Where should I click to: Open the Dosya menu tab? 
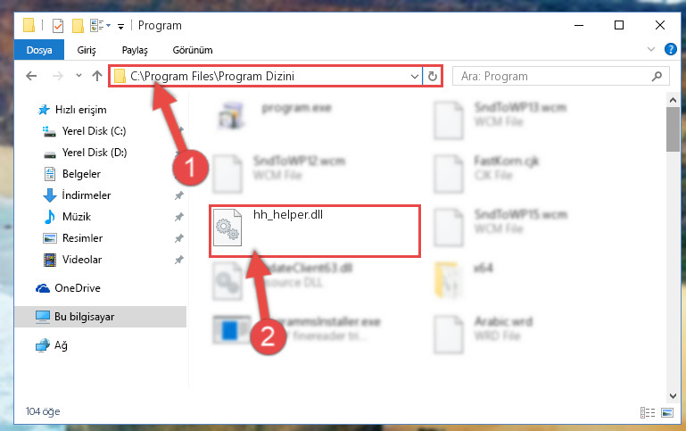(x=39, y=50)
